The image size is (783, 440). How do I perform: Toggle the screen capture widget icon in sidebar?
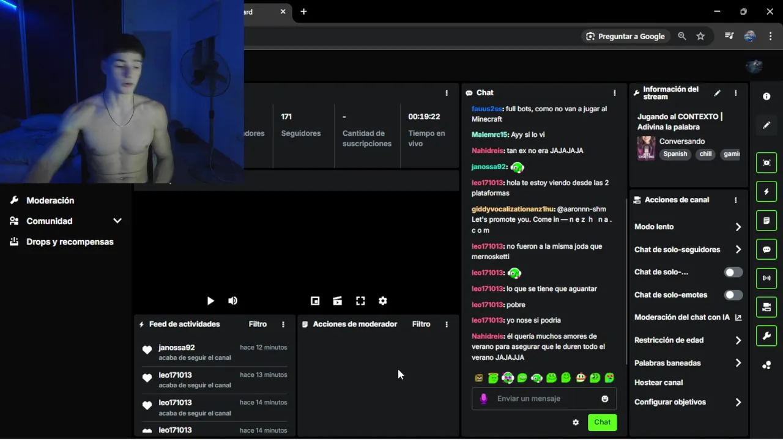tap(766, 163)
